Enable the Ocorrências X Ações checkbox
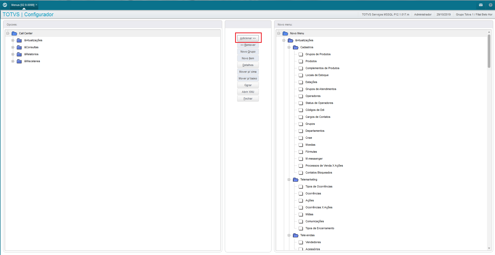 point(301,208)
